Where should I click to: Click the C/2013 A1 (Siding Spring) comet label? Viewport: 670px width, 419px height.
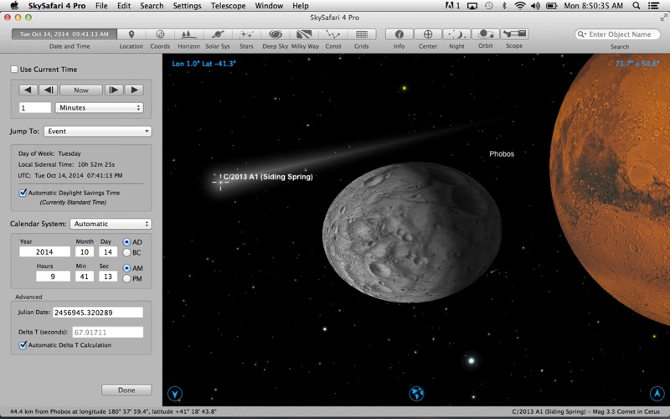click(x=268, y=177)
